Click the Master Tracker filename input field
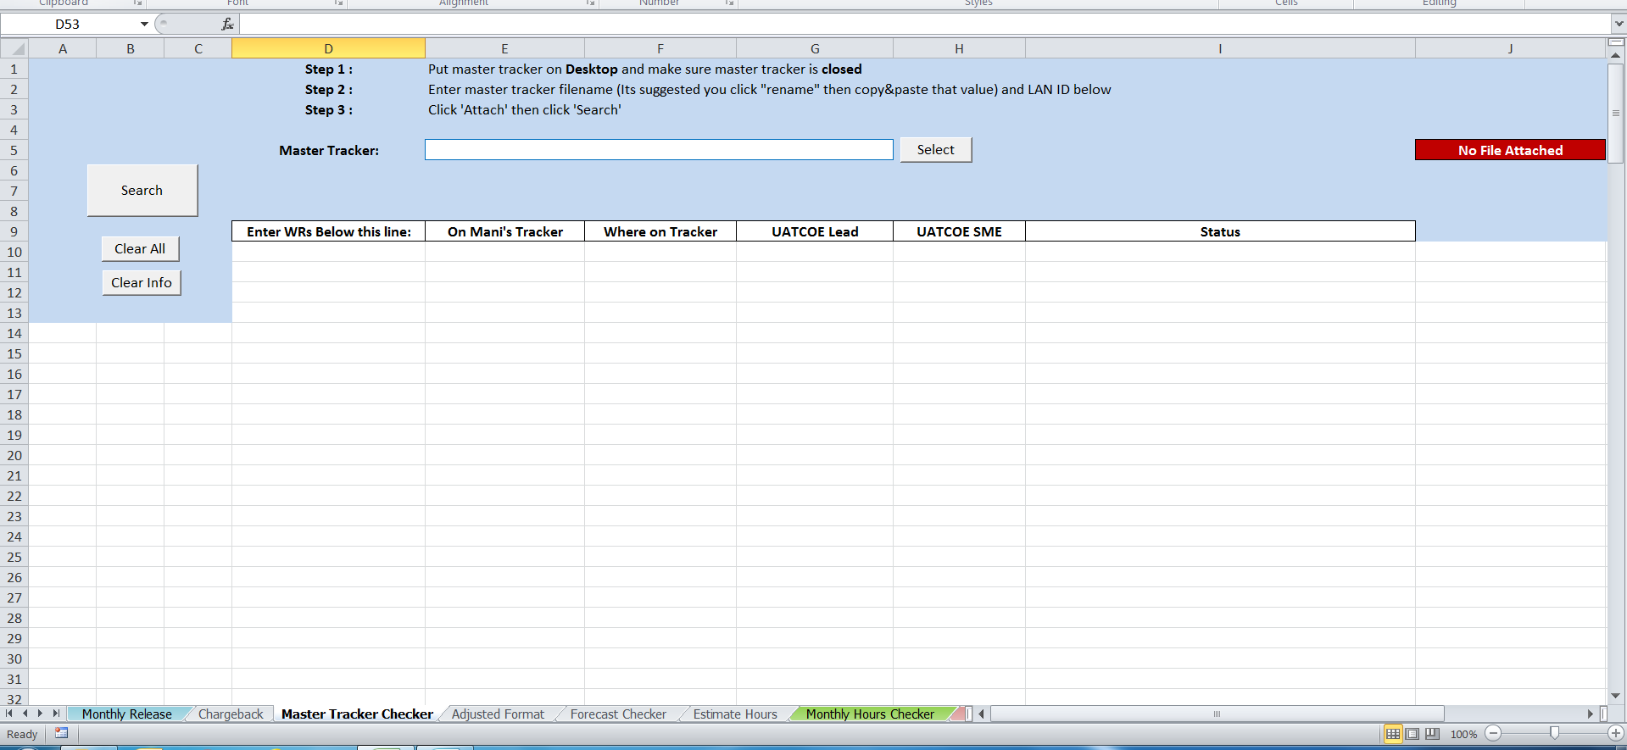 click(x=659, y=150)
